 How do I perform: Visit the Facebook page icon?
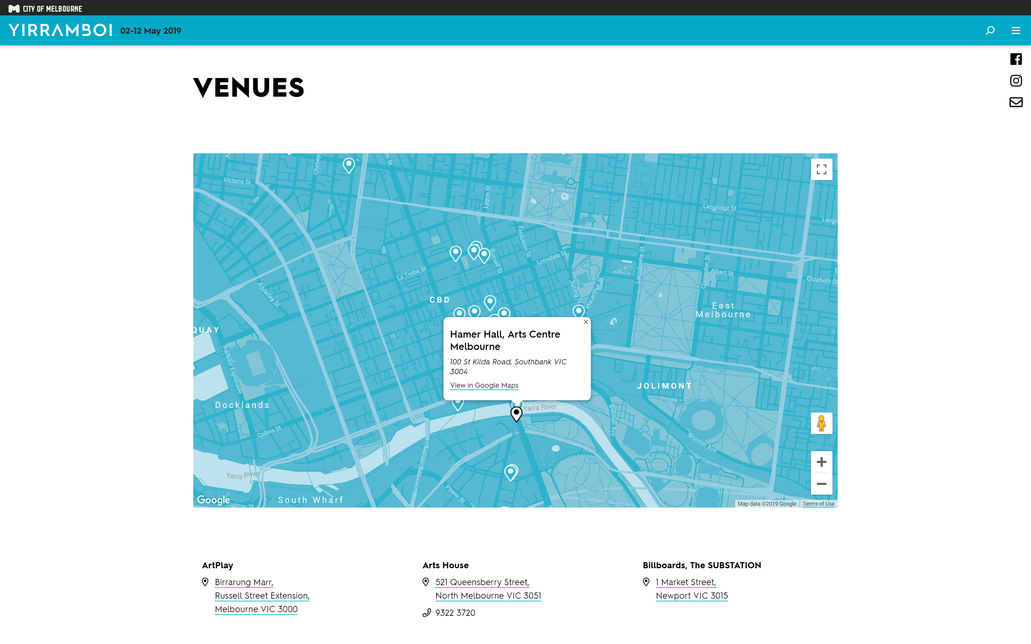(1016, 59)
